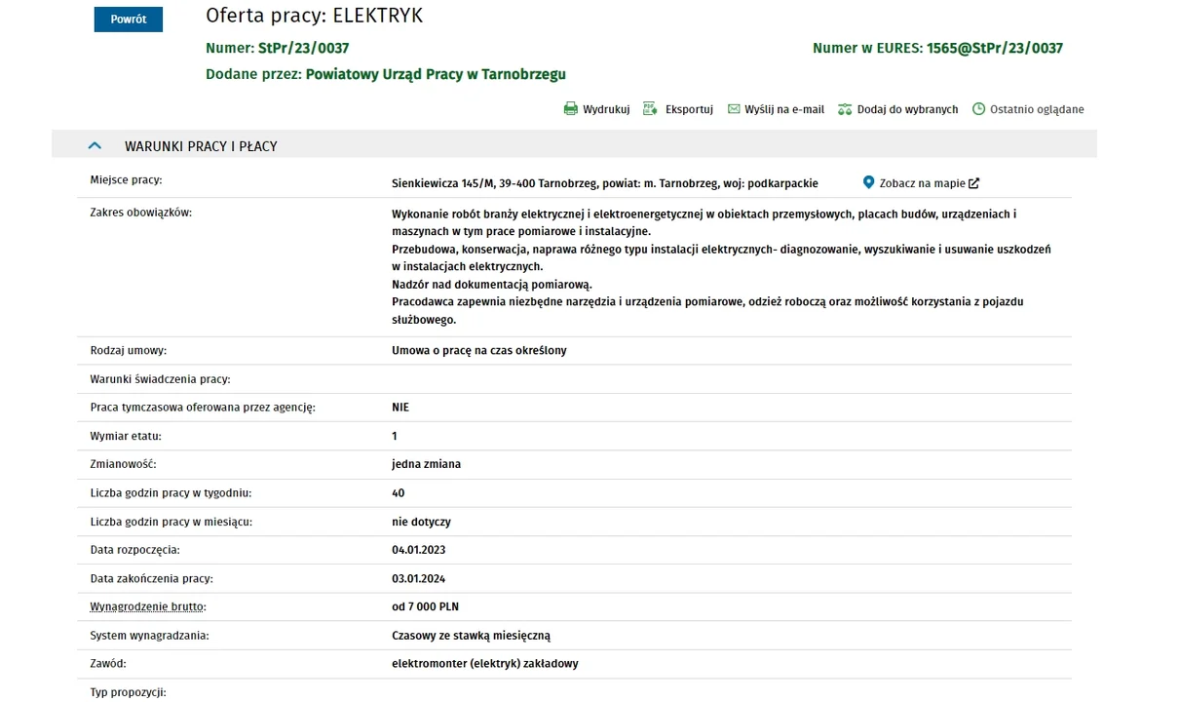Click the heading Oferta pracy: ELEKTRYK
This screenshot has height=702, width=1180.
pyautogui.click(x=314, y=16)
